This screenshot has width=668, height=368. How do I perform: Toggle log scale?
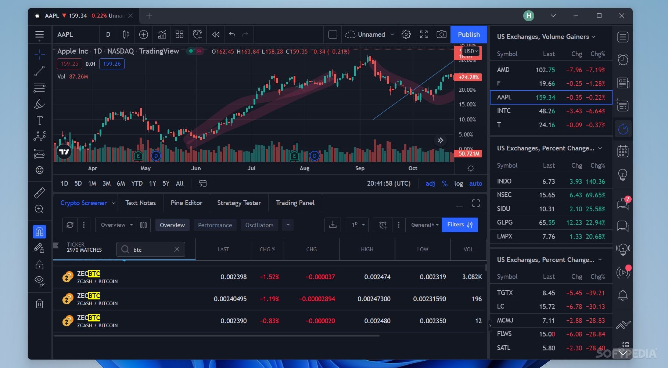(459, 183)
